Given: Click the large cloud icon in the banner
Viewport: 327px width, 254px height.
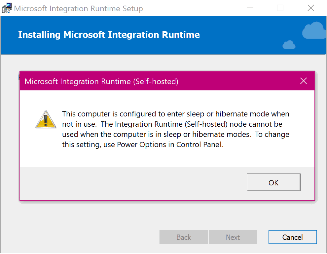Looking at the screenshot, I should [314, 31].
